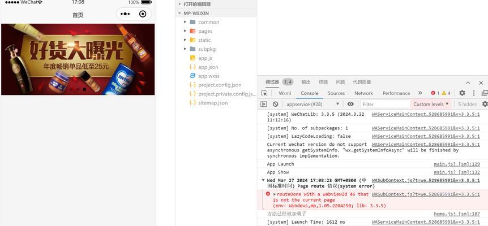The height and width of the screenshot is (226, 488).
Task: Expand the static folder arrow
Action: click(185, 40)
